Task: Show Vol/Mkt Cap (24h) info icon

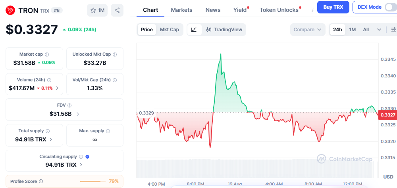Action: coord(115,80)
